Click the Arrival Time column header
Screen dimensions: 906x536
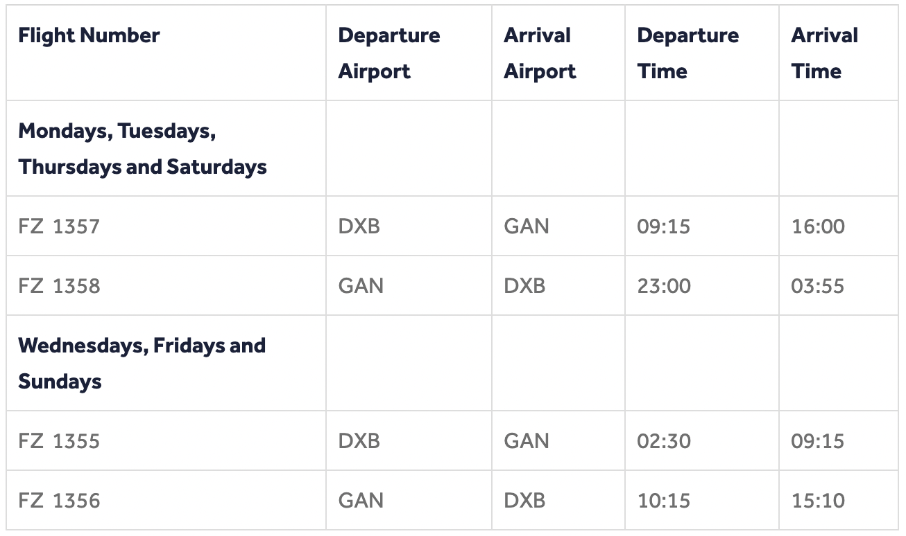click(x=824, y=53)
